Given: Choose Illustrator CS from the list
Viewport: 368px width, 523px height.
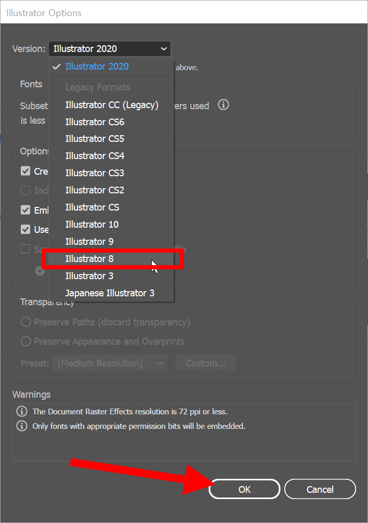Looking at the screenshot, I should (111, 207).
